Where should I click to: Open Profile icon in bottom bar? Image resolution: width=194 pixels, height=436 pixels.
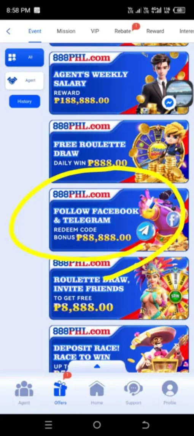(x=170, y=388)
